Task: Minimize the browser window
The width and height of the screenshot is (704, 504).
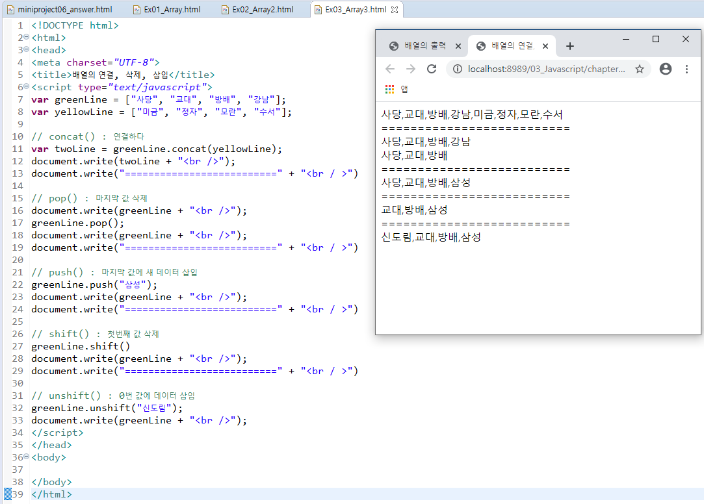Action: [626, 39]
